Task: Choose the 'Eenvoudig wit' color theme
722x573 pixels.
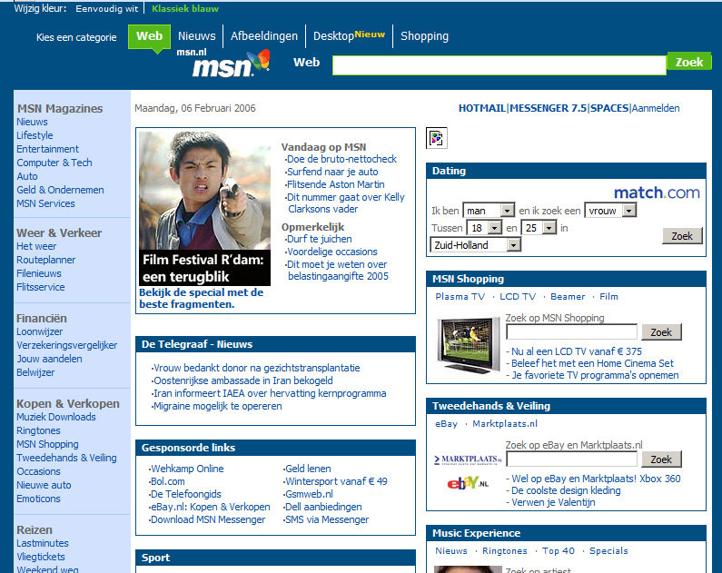Action: click(108, 8)
